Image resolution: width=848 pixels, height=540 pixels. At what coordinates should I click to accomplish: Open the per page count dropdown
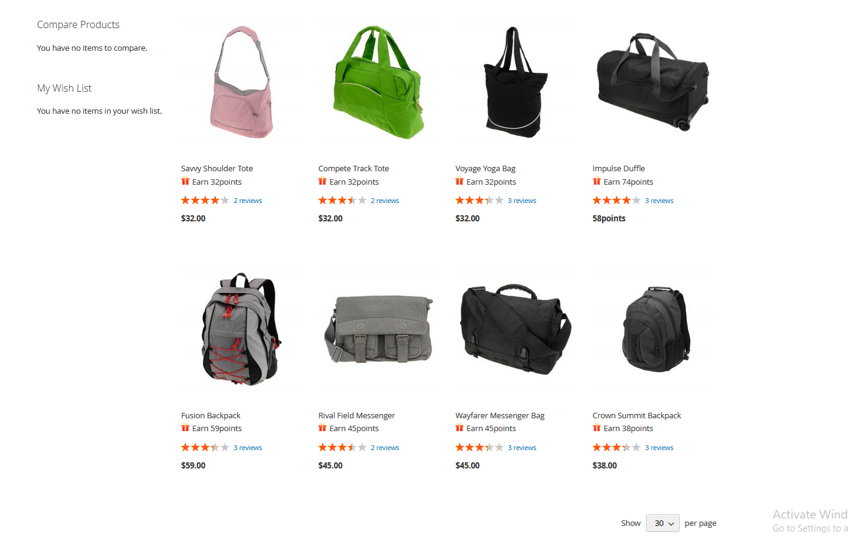click(663, 523)
